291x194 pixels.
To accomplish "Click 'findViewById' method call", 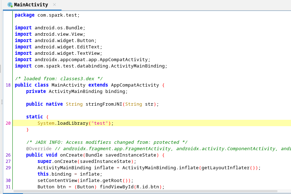I will point(117,187).
